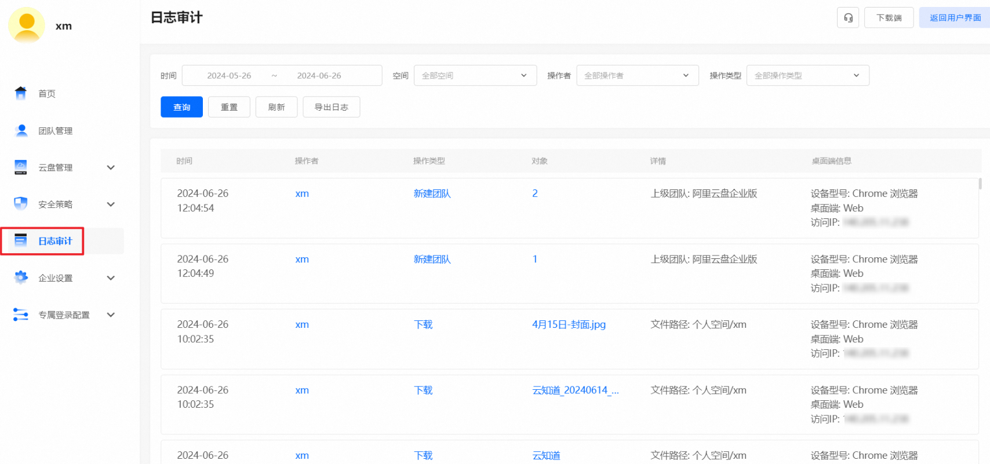Click the 日志审计 page title
The image size is (990, 464).
click(177, 17)
